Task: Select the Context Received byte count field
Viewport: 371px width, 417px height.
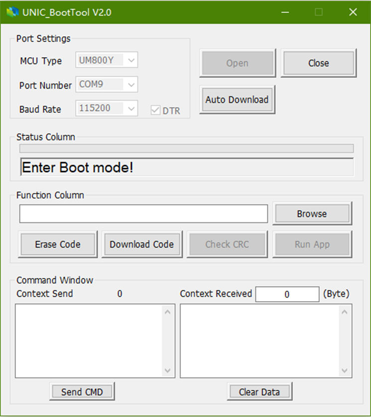Action: 287,294
